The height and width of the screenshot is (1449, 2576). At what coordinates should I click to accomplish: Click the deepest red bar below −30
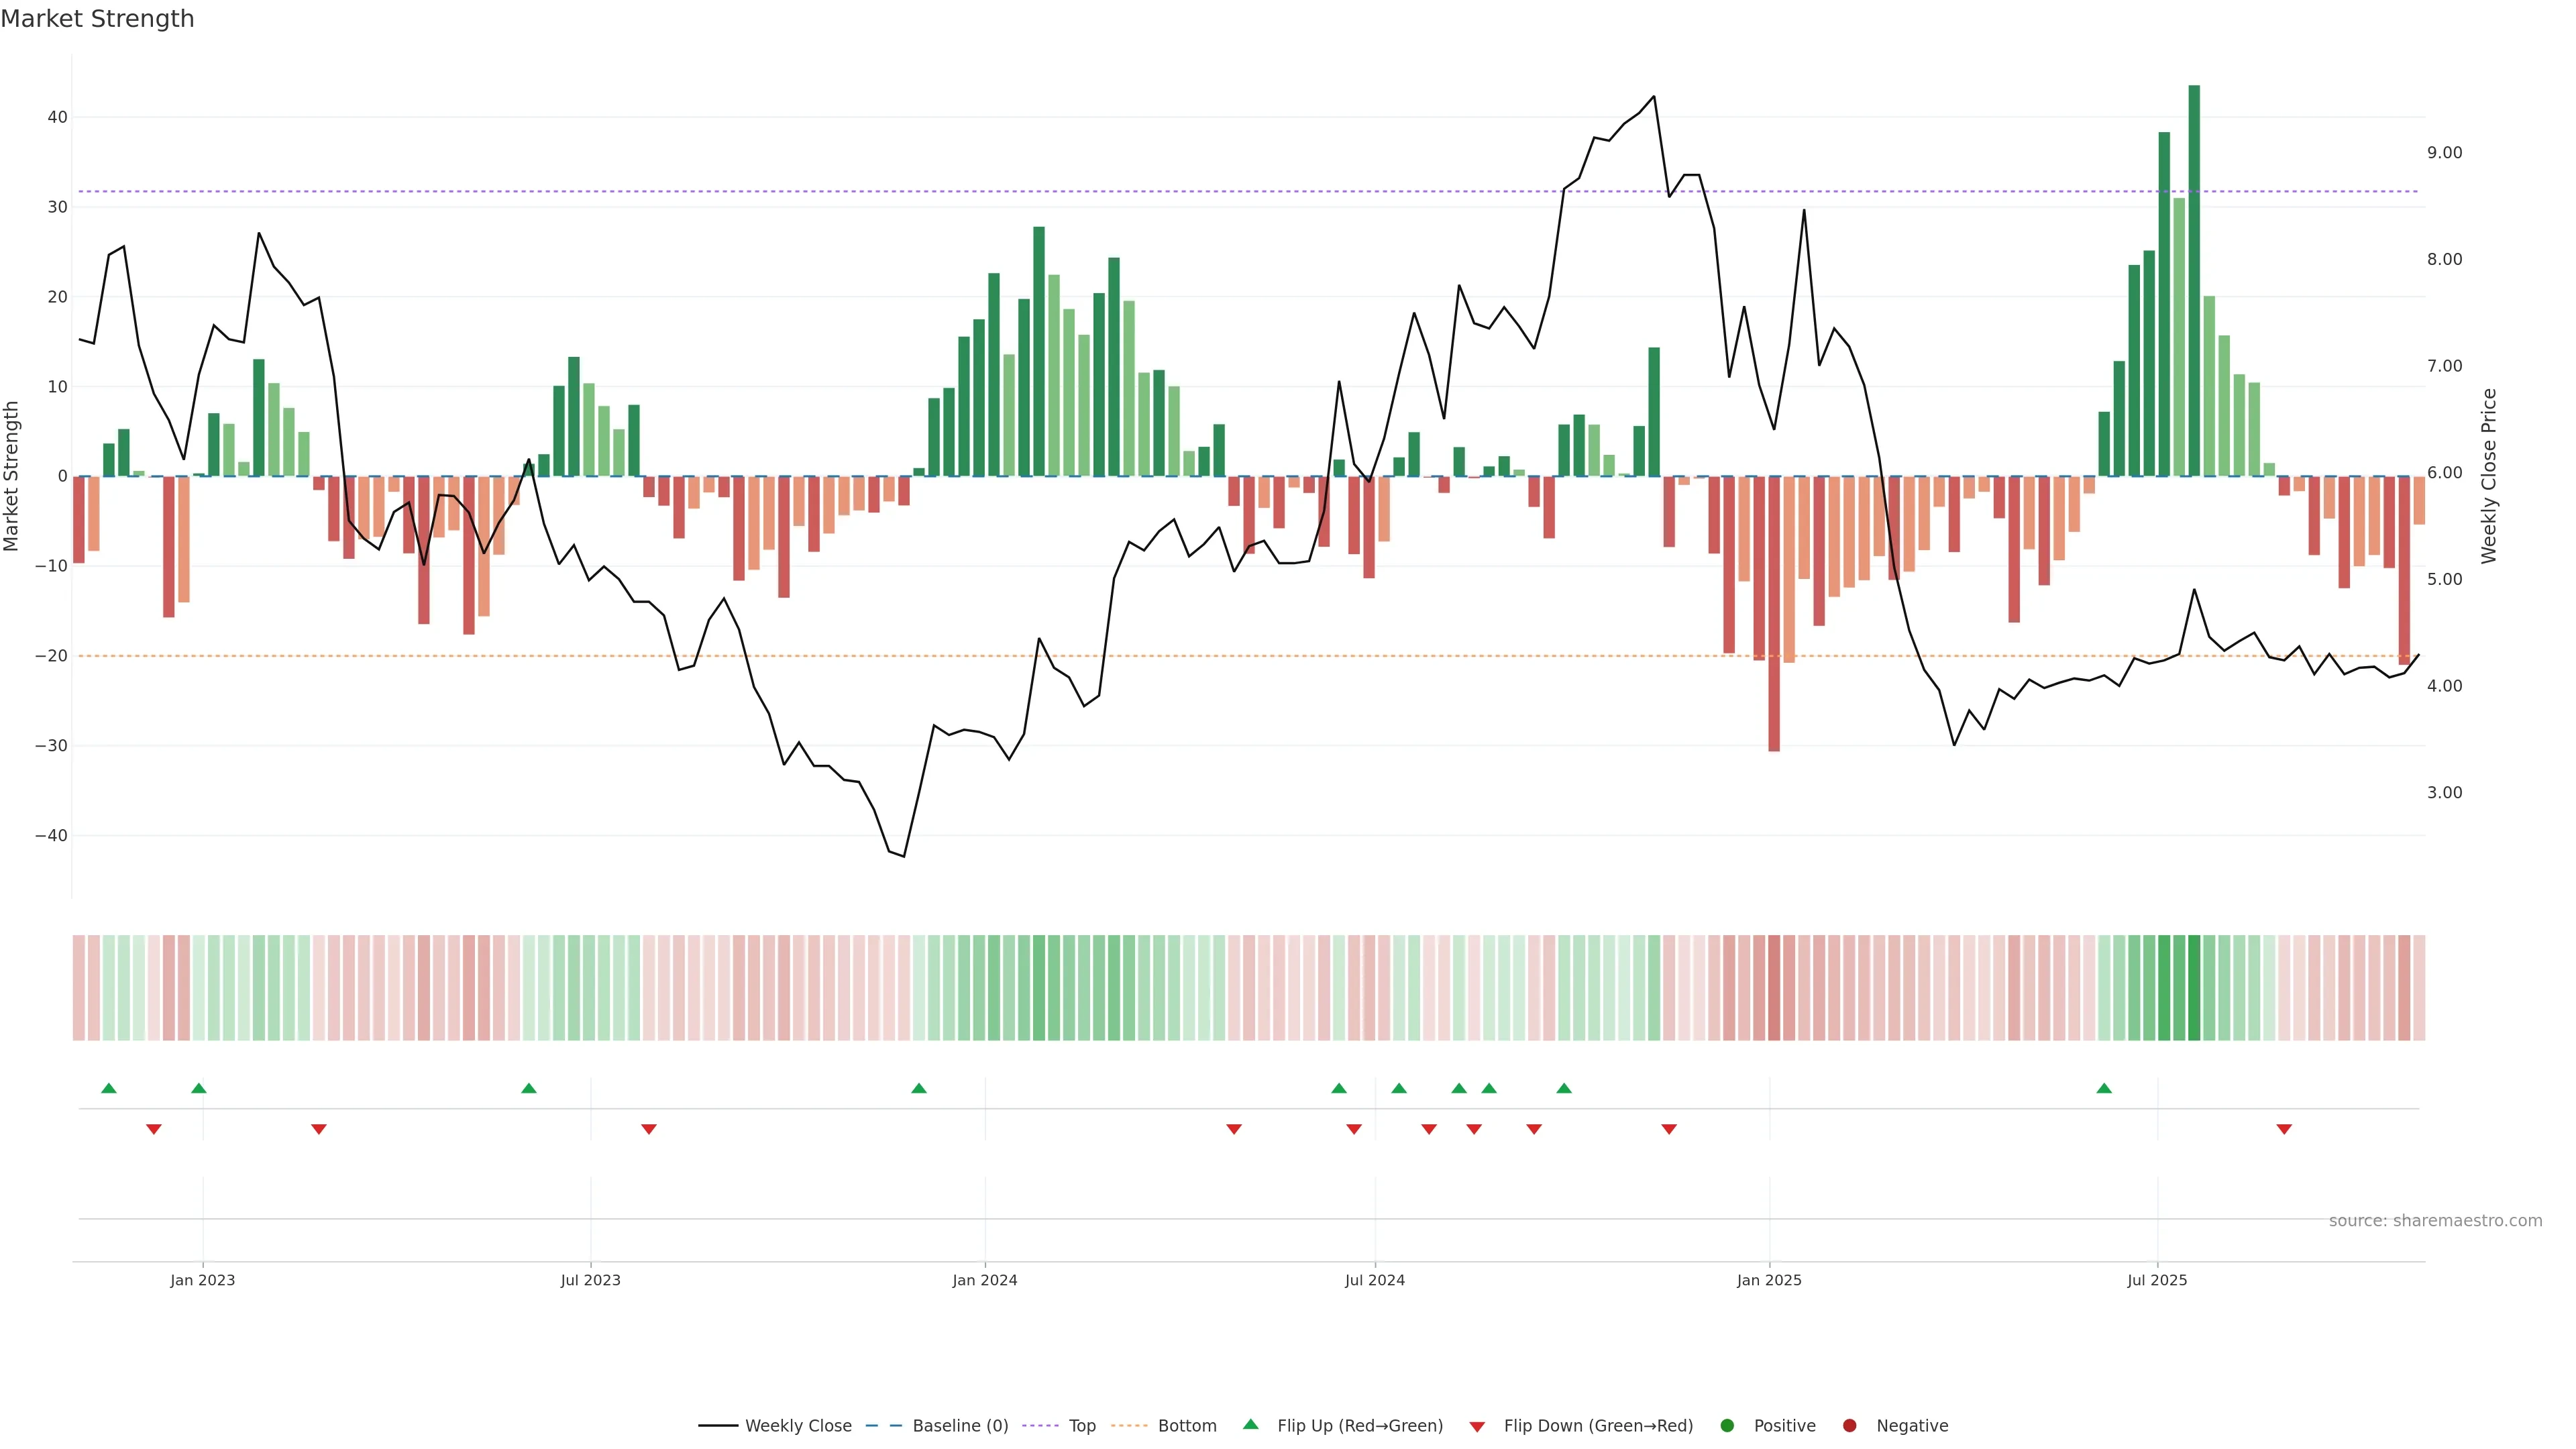(1774, 613)
